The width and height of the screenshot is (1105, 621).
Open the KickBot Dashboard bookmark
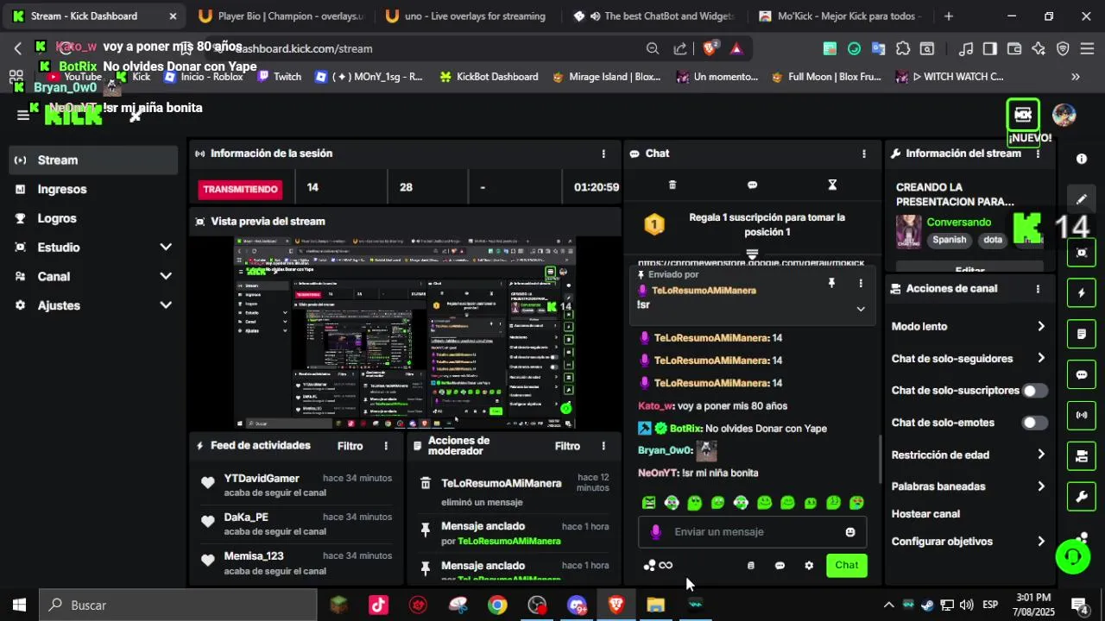[x=489, y=77]
